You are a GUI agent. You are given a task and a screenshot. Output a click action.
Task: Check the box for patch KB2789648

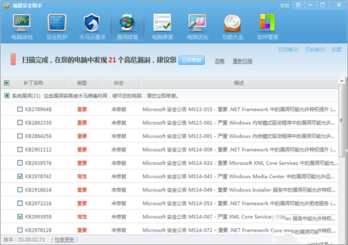click(20, 109)
